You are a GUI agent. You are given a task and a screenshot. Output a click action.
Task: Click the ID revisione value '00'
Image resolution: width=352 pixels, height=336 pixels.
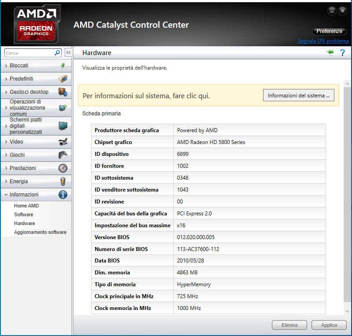pos(180,202)
